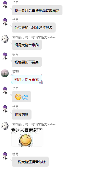Click the sweating smiley emoji in the bubble
108x169 pixels.
click(x=18, y=97)
